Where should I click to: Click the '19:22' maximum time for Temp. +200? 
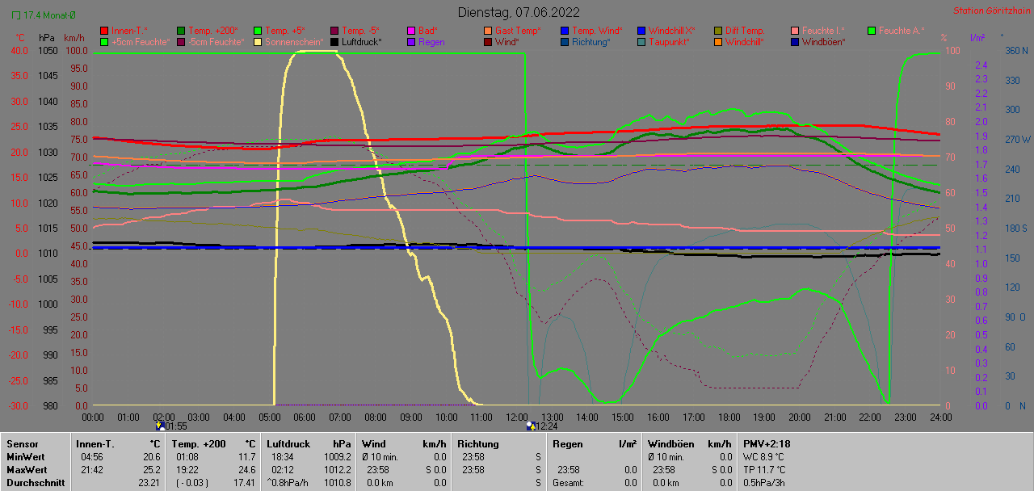[x=187, y=470]
